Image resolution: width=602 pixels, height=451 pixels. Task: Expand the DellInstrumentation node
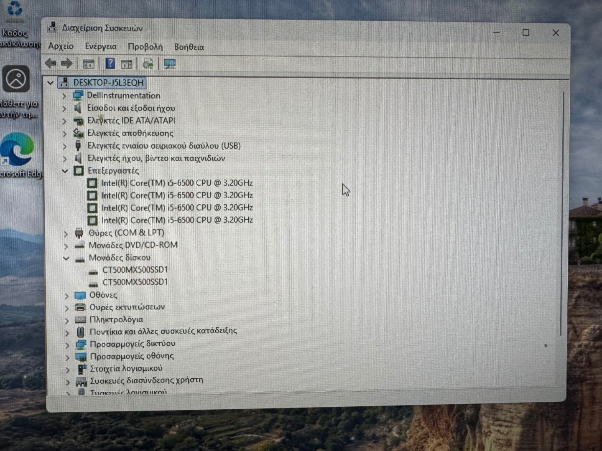click(x=64, y=96)
